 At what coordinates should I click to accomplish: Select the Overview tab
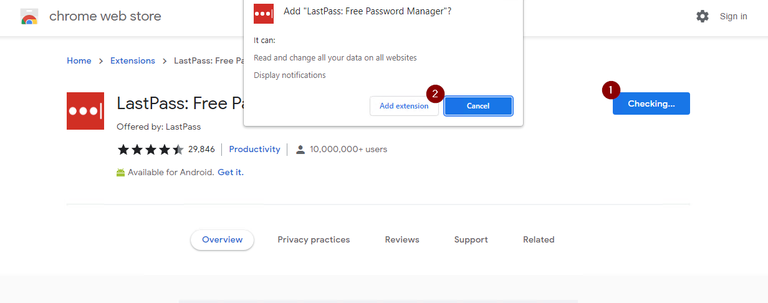tap(222, 240)
